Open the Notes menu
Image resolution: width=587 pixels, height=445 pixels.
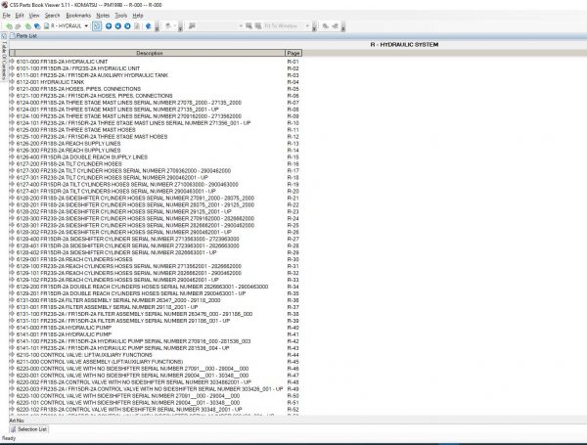click(x=103, y=16)
